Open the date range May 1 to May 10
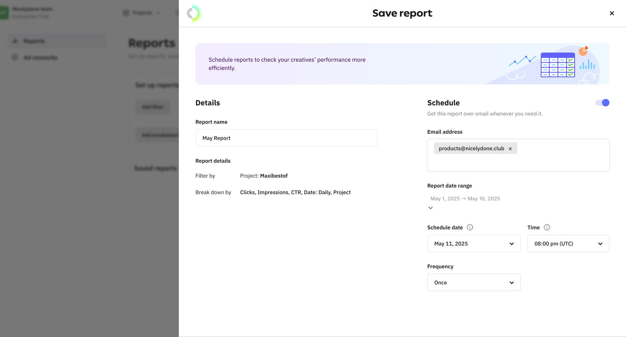The width and height of the screenshot is (626, 337). (465, 199)
